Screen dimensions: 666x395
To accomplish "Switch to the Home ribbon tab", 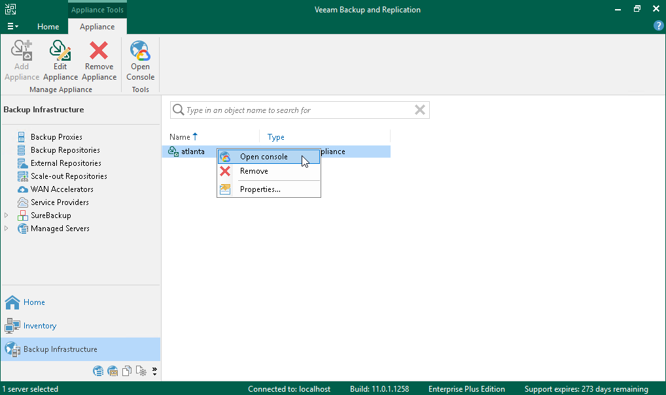I will (48, 26).
